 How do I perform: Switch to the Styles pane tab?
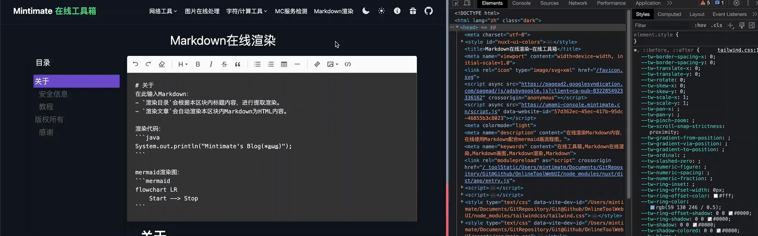tap(643, 14)
